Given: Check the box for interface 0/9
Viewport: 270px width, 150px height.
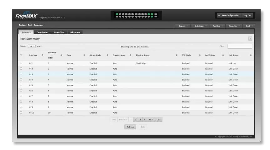Looking at the screenshot, I should [x=21, y=107].
